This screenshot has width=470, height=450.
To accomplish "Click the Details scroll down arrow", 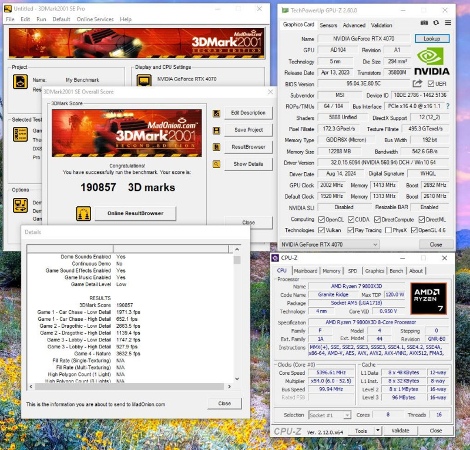I will pyautogui.click(x=237, y=379).
